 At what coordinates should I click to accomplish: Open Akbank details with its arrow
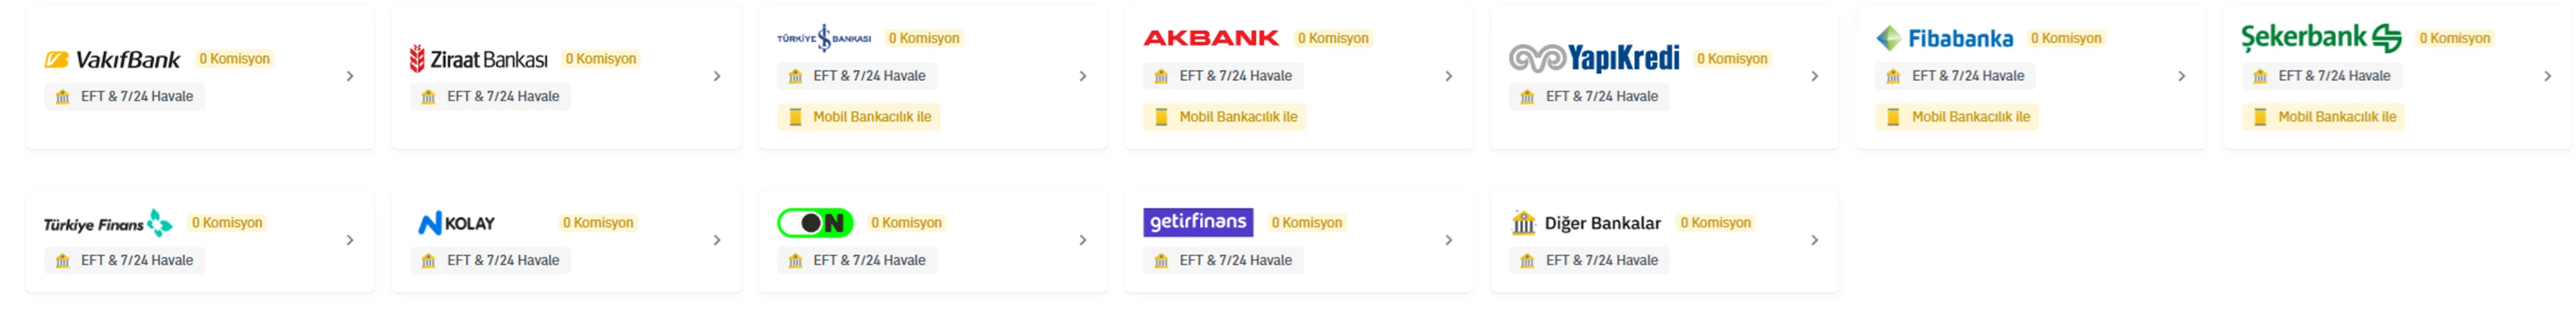tap(1448, 76)
